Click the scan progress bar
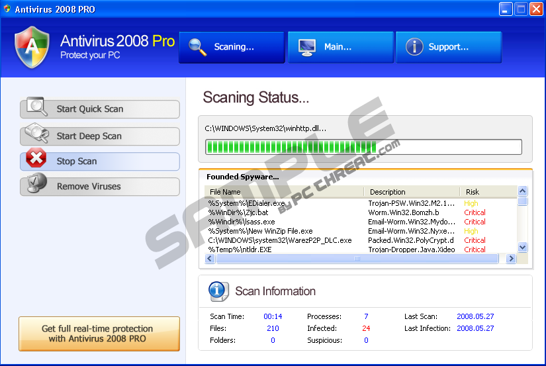This screenshot has height=366, width=546. pos(363,147)
